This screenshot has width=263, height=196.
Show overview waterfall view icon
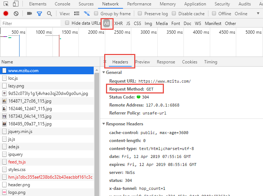[87, 14]
